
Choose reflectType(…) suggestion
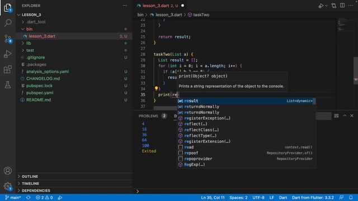pos(246,136)
